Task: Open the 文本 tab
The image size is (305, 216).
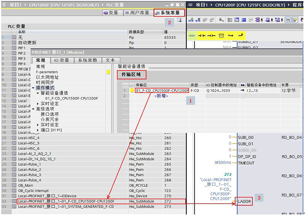Action: pos(110,60)
